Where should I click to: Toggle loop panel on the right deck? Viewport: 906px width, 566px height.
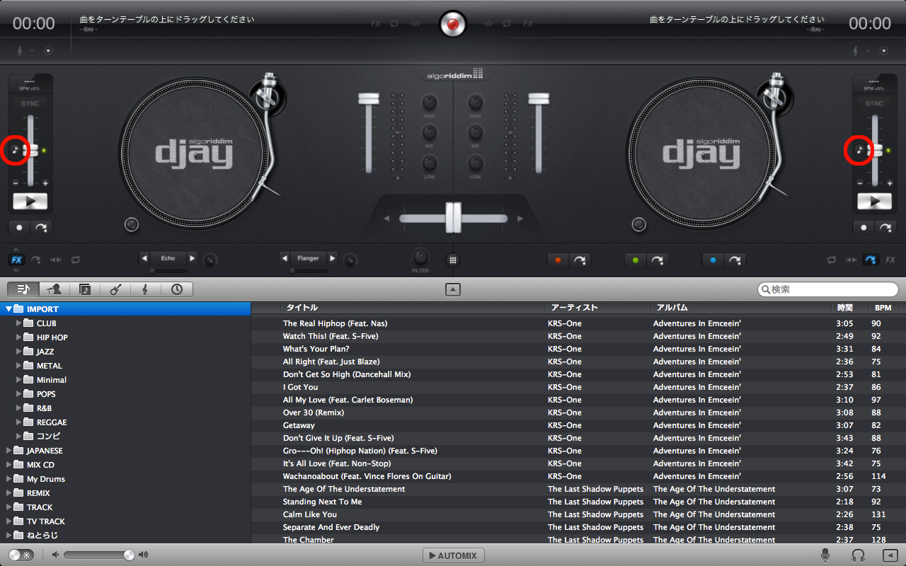click(832, 260)
